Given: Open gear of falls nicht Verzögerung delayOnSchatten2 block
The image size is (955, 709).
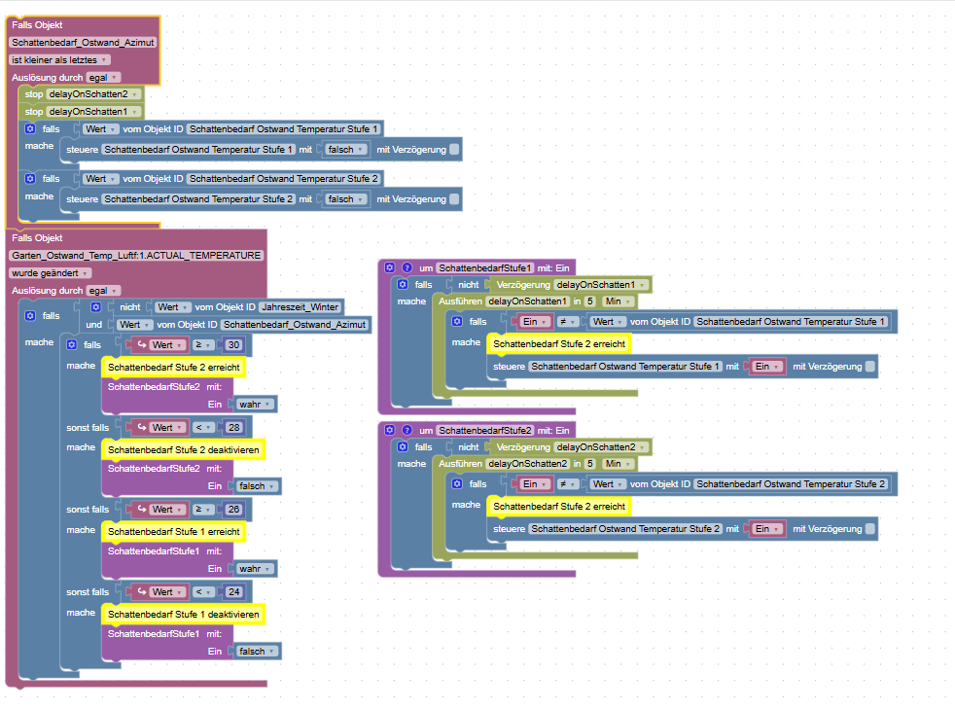Looking at the screenshot, I should (x=403, y=447).
